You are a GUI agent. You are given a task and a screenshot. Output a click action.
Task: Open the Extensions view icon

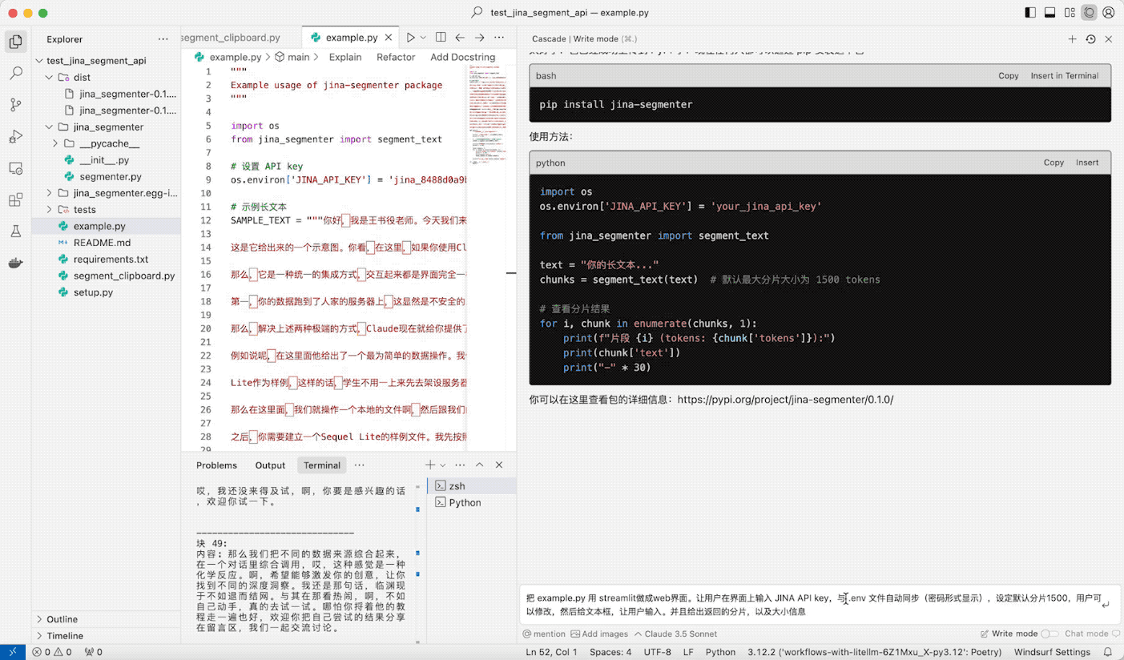pyautogui.click(x=15, y=199)
